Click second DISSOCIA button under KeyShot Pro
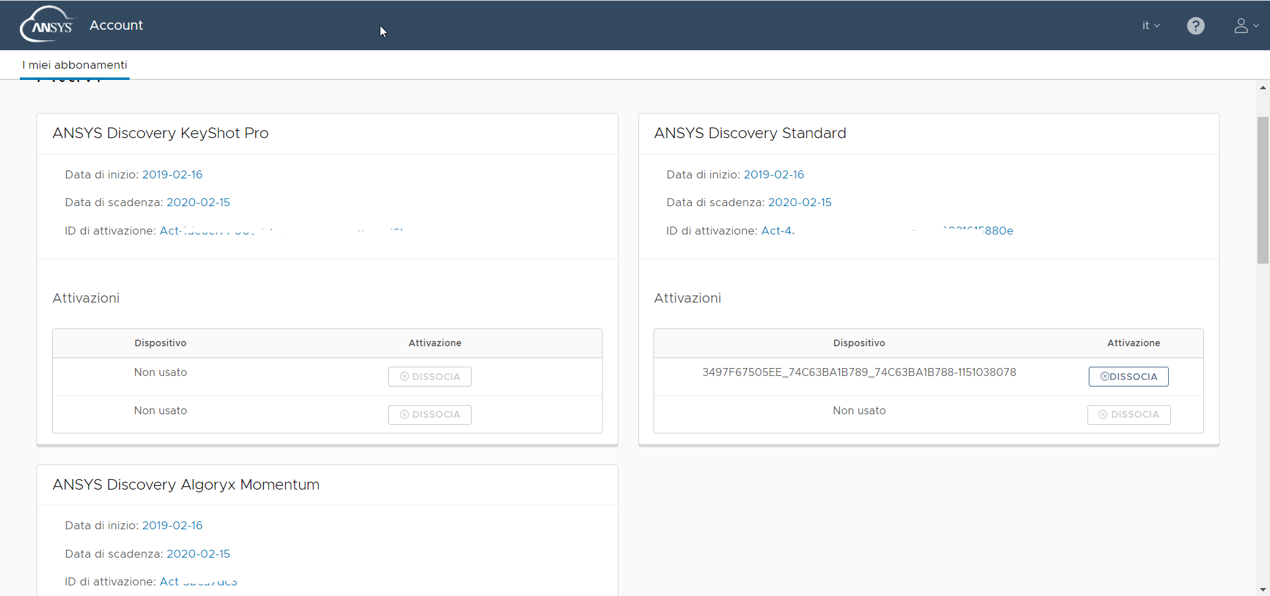 [x=430, y=414]
